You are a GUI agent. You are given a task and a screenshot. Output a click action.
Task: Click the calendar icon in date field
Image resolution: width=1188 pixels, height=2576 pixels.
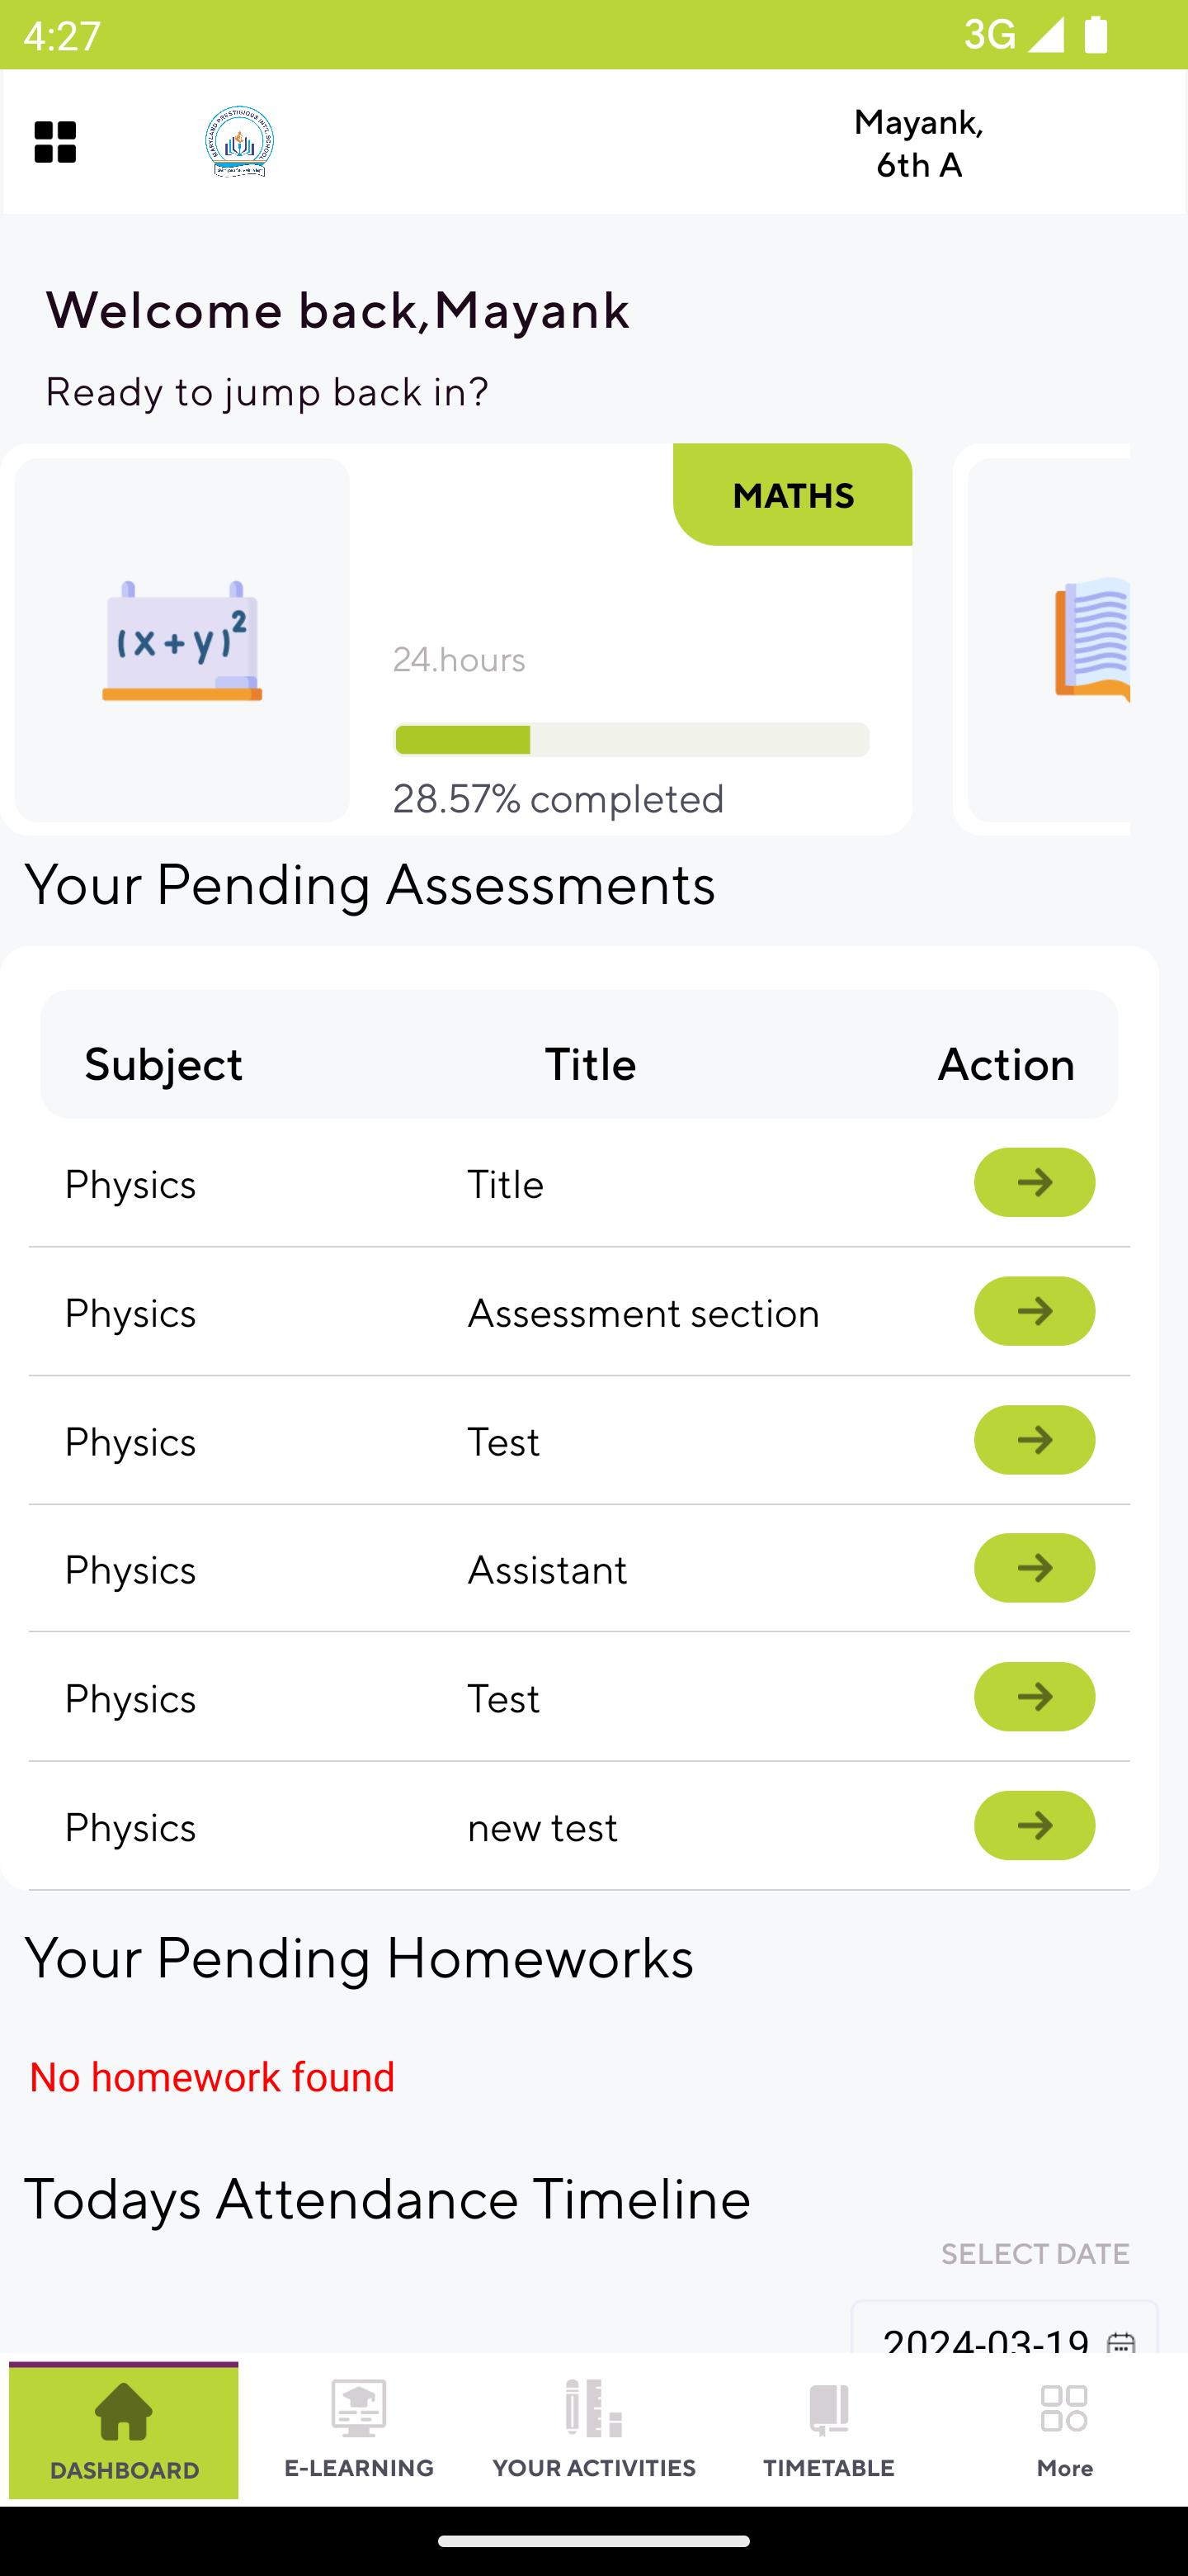coord(1121,2340)
